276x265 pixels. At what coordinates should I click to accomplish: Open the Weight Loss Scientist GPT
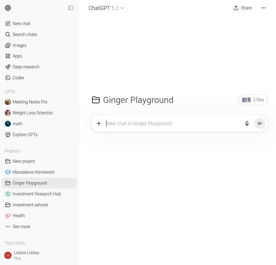(33, 113)
